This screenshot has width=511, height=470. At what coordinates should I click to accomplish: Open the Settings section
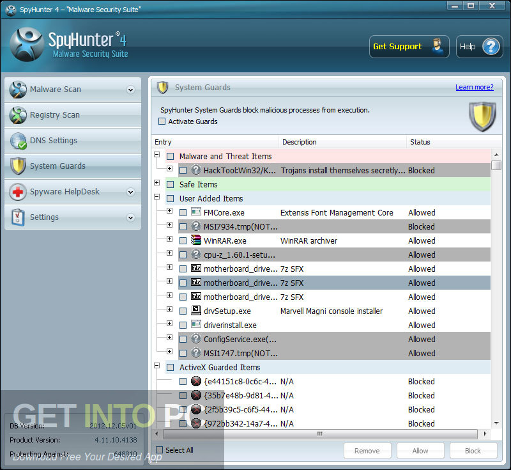[73, 217]
